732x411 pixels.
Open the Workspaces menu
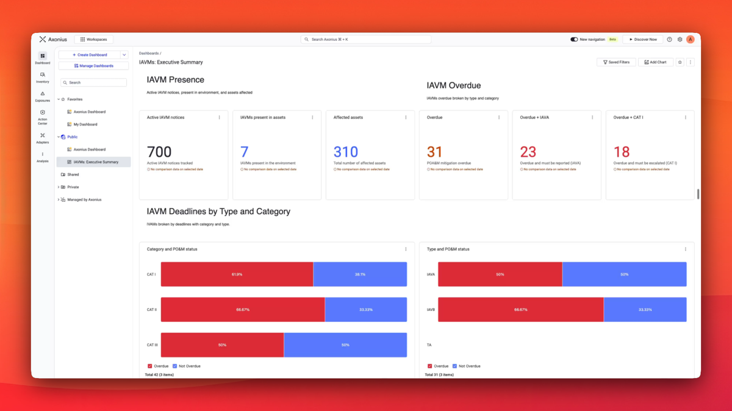click(x=93, y=40)
